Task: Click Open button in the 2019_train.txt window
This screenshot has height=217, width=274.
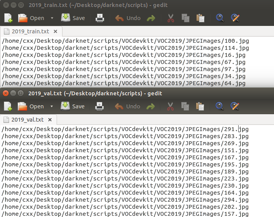Action: (x=31, y=18)
